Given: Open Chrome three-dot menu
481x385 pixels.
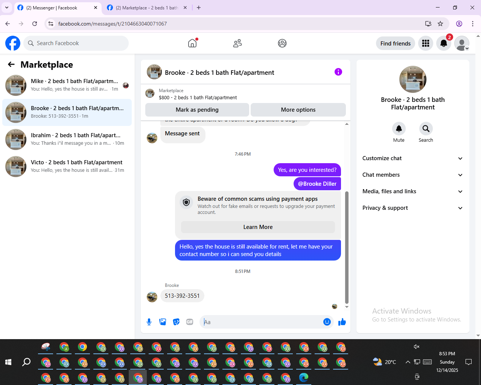Looking at the screenshot, I should click(473, 24).
